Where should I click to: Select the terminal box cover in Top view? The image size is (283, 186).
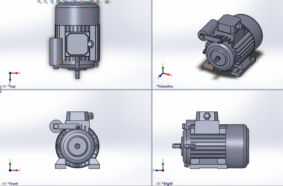click(x=78, y=44)
